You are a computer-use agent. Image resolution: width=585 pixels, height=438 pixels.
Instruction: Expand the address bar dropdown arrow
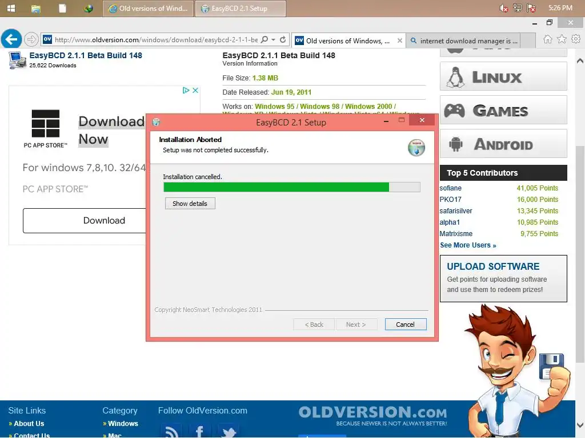pyautogui.click(x=274, y=39)
